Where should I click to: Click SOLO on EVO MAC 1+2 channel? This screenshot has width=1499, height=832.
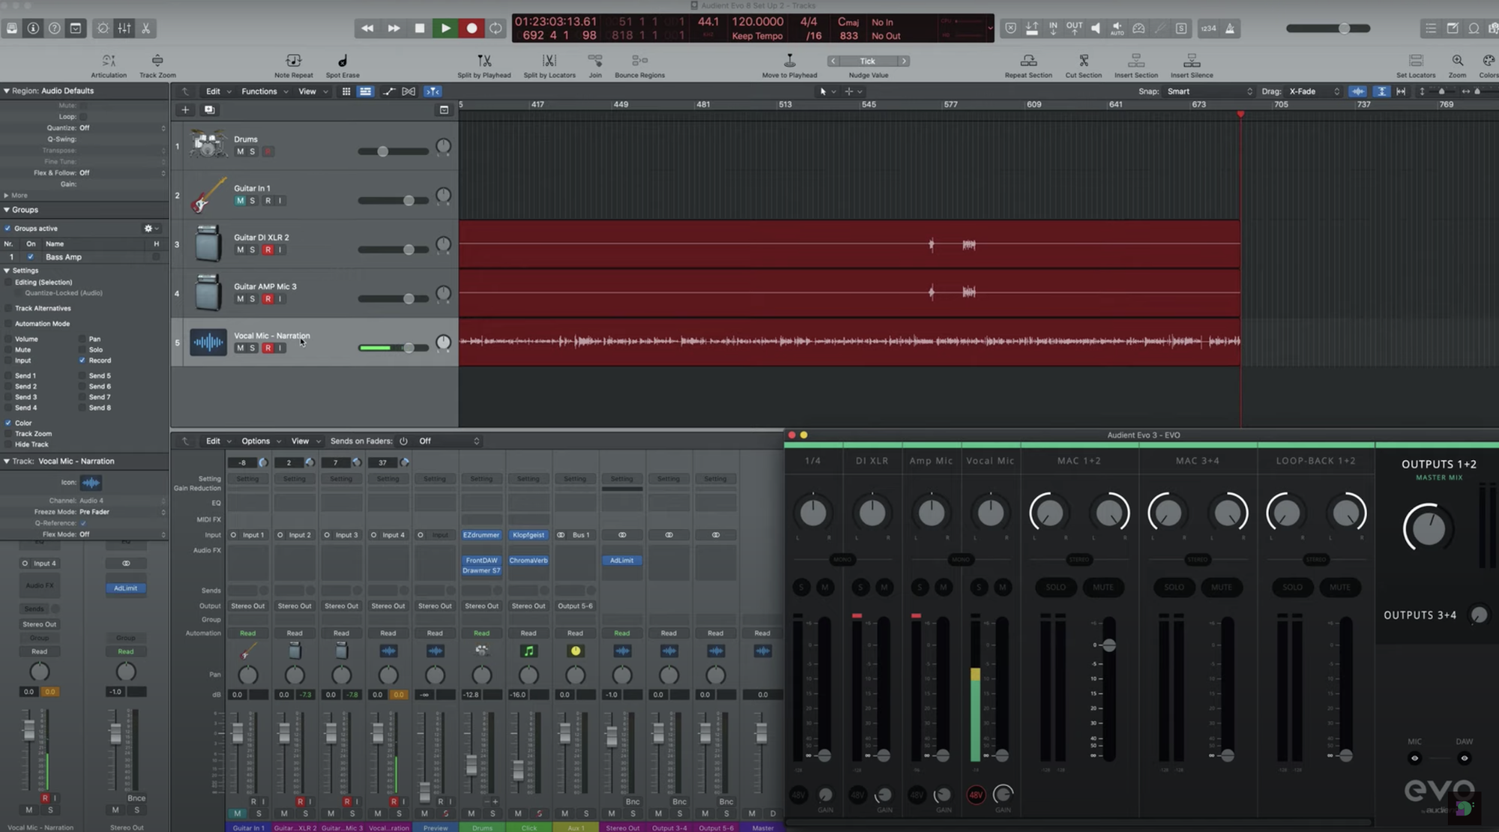click(1056, 588)
